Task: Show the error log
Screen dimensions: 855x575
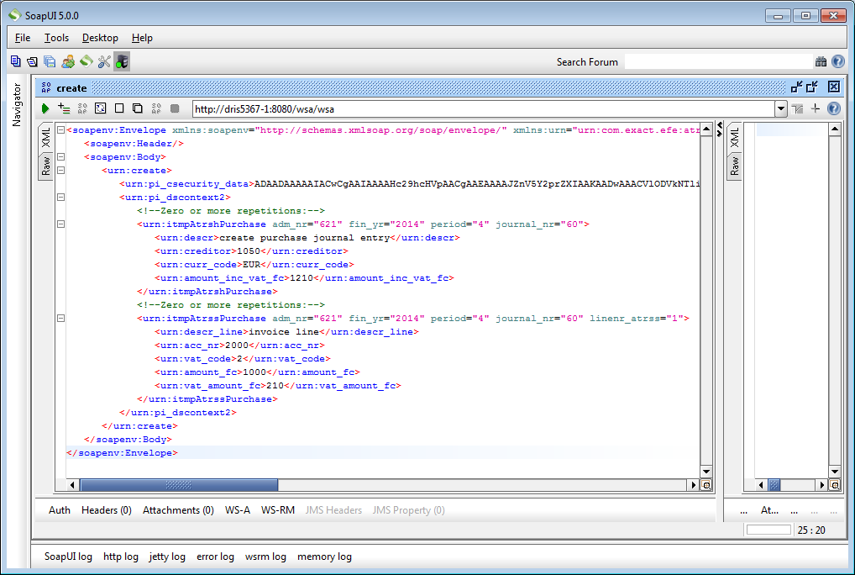Action: (215, 557)
